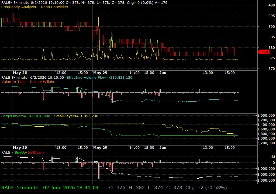Viewport: 276px width, 194px height.
Task: Click the 'Jun' label on top time axis
Action: (x=163, y=72)
